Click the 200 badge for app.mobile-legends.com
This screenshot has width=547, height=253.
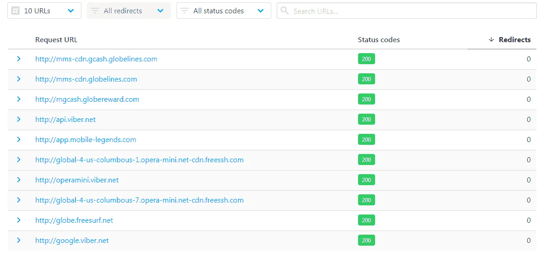tap(366, 139)
